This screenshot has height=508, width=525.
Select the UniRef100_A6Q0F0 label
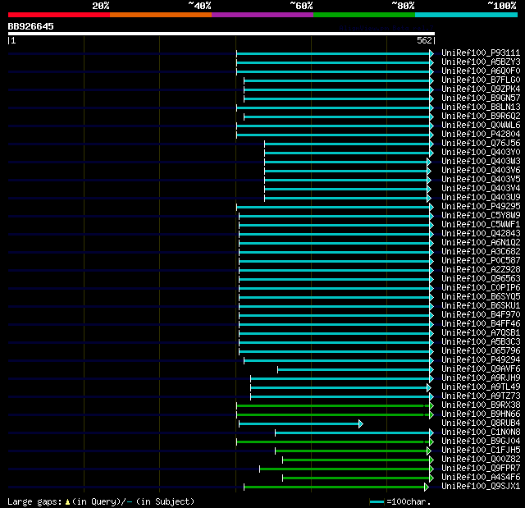(481, 71)
